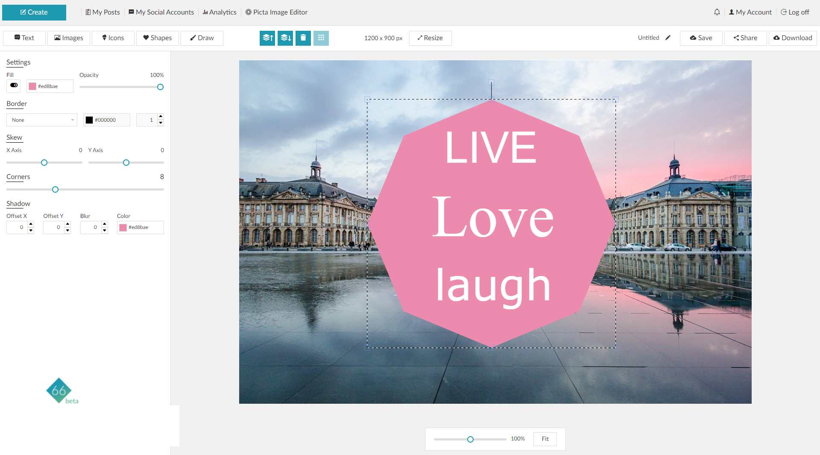Click the pink fill color swatch

pos(32,86)
